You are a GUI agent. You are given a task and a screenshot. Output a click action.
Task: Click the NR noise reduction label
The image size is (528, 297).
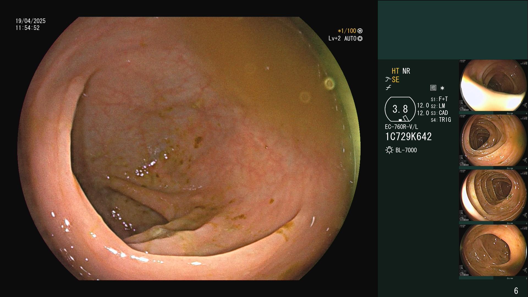406,71
